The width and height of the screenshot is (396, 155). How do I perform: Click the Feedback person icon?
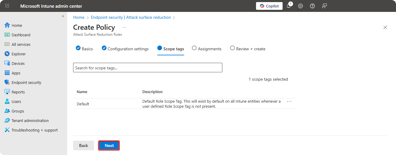[x=324, y=6]
